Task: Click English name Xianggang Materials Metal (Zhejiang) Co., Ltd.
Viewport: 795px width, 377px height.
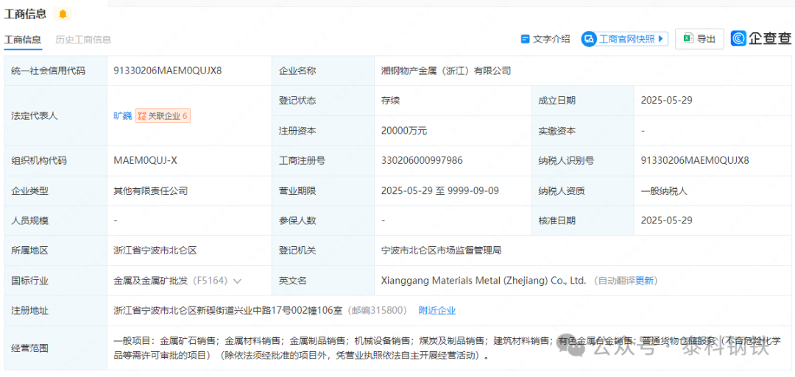Action: click(484, 280)
